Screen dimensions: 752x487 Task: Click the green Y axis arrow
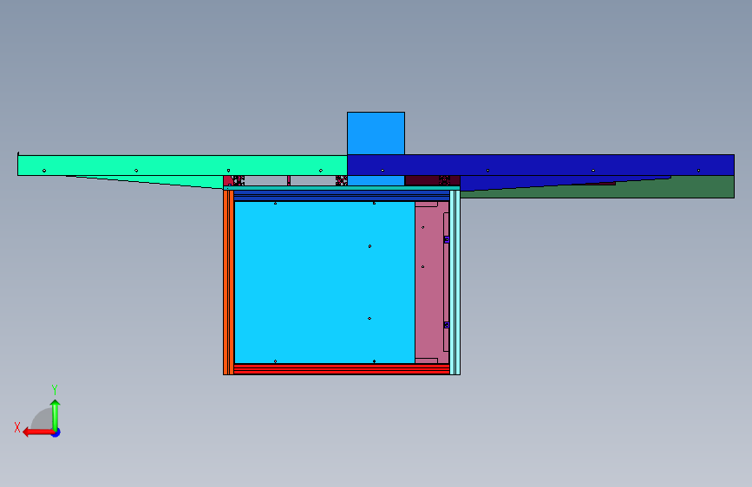pyautogui.click(x=56, y=414)
